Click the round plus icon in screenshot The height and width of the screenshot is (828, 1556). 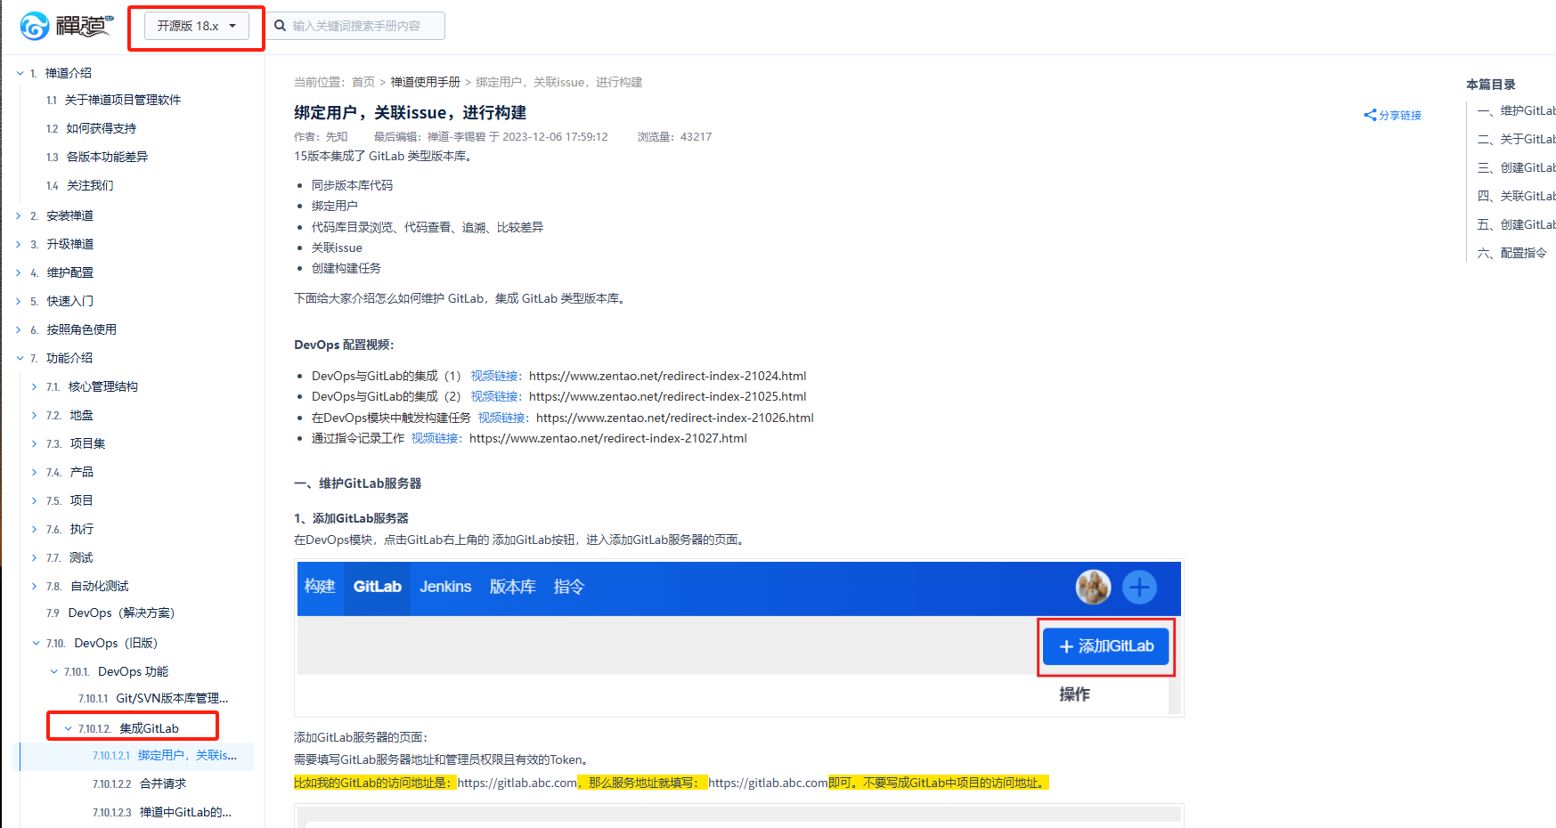coord(1139,587)
